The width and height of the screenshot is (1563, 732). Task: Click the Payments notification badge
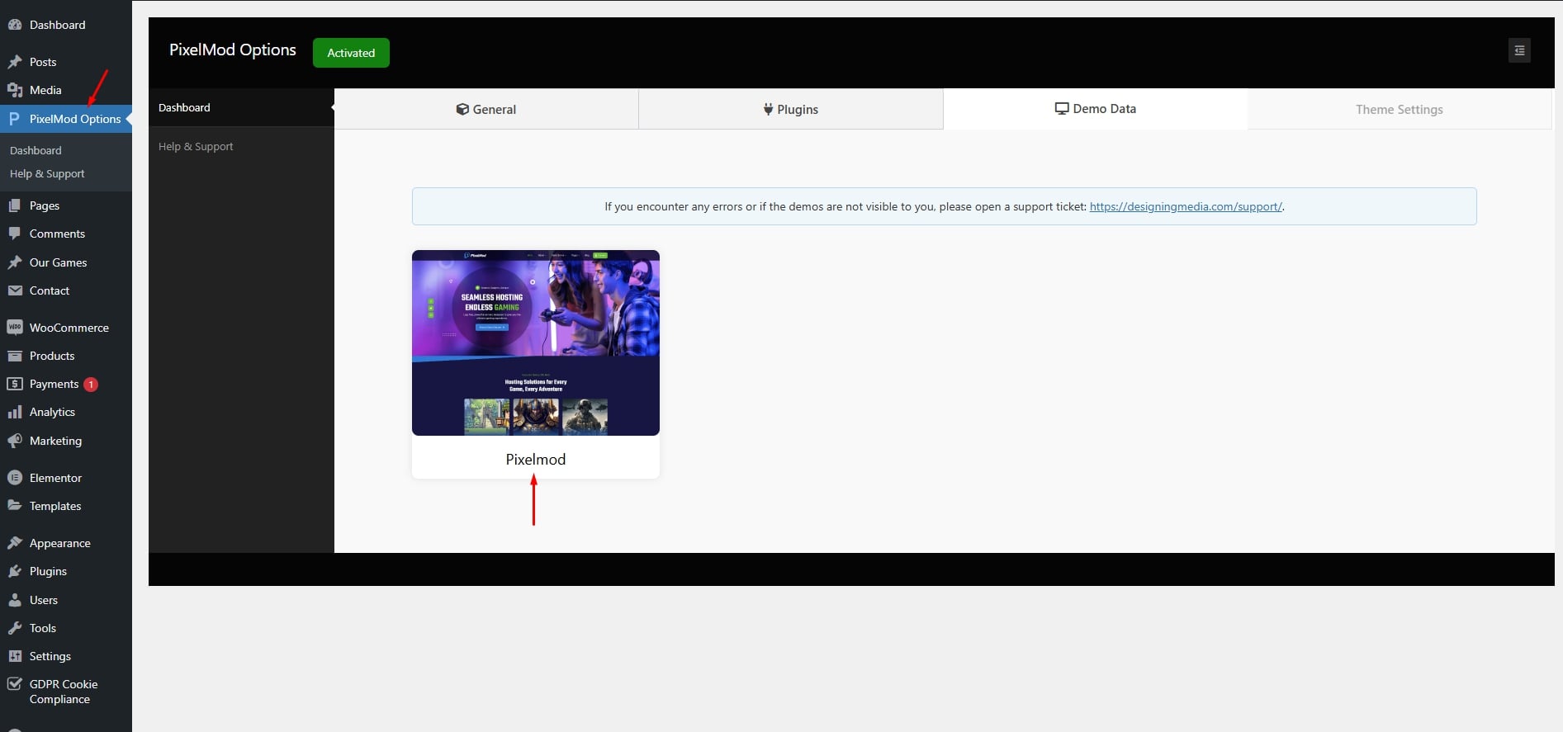tap(91, 385)
